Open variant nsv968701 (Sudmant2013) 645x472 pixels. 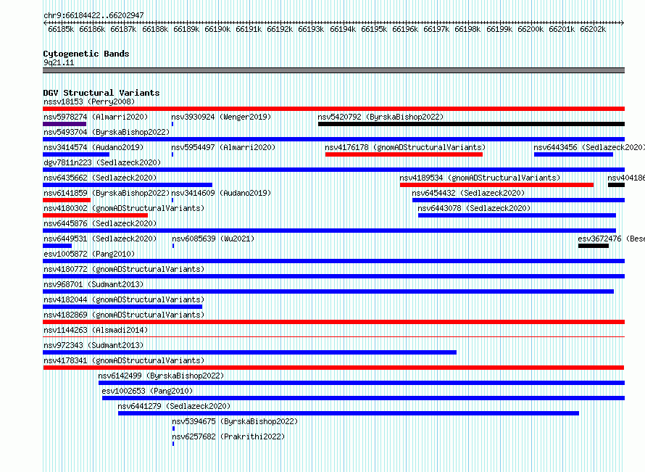click(93, 284)
